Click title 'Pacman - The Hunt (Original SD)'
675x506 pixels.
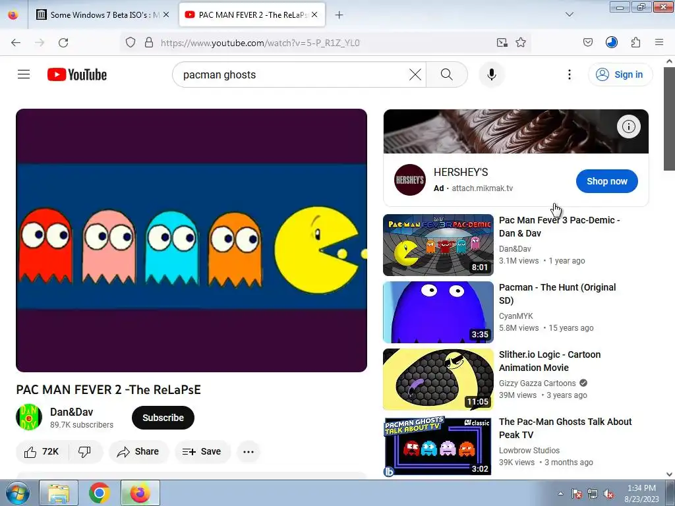(557, 293)
